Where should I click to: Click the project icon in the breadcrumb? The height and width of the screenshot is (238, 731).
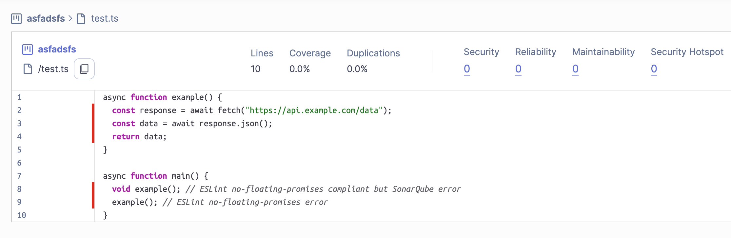[x=16, y=19]
